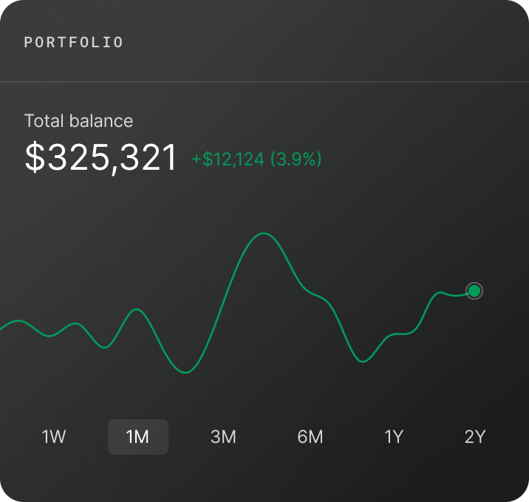Select the 1M time range

coord(137,437)
